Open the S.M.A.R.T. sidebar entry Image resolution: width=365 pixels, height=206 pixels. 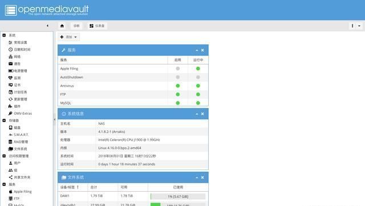(x=18, y=135)
